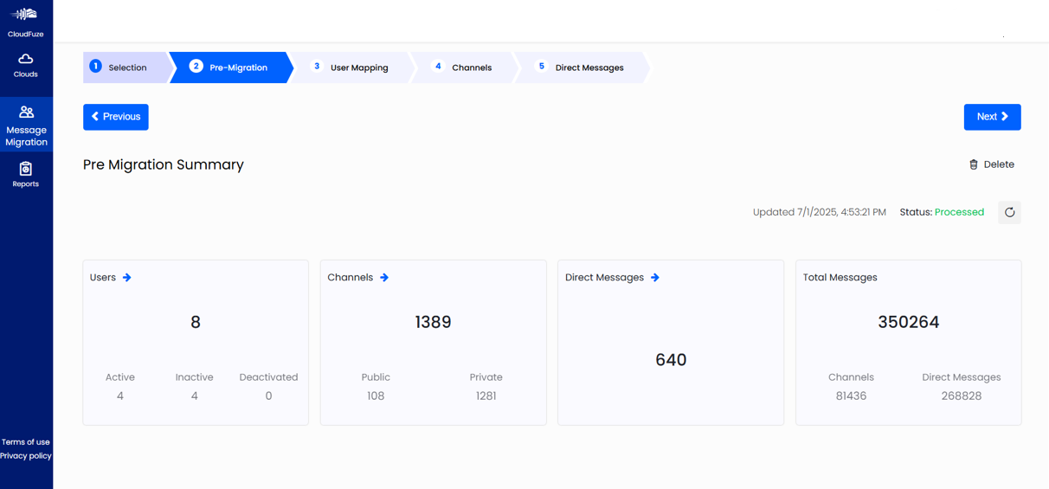Click the Updated 7/1/2025 timestamp
Viewport: 1049px width, 489px height.
(820, 212)
